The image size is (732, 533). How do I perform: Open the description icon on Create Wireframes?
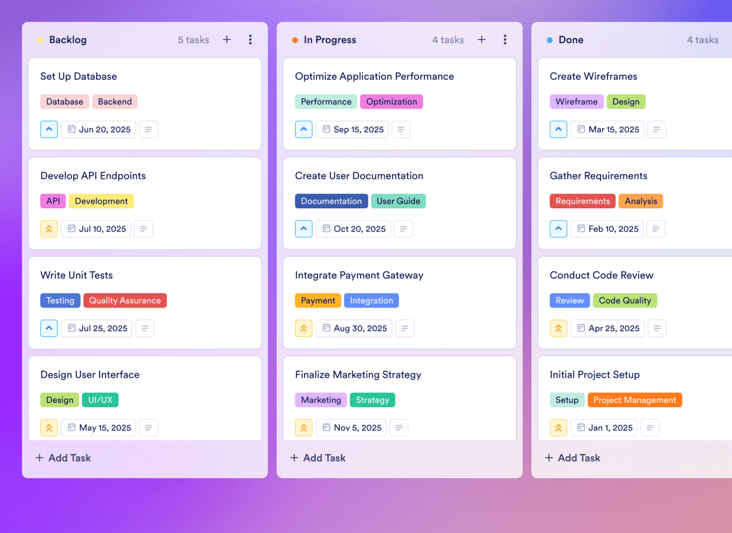(x=656, y=129)
